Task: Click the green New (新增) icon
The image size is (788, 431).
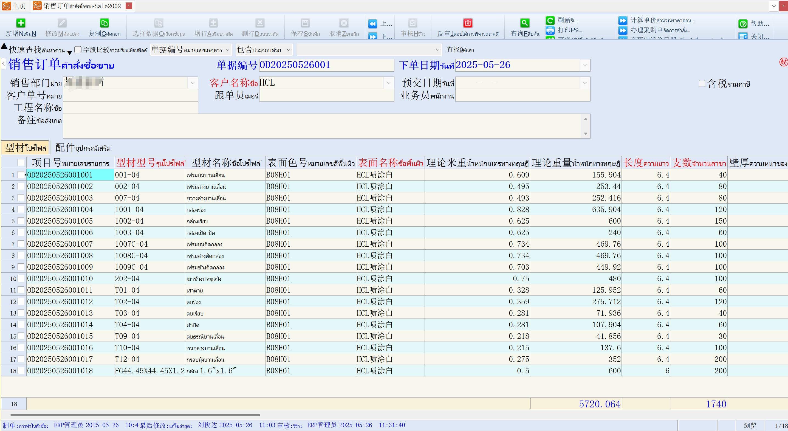Action: point(21,23)
